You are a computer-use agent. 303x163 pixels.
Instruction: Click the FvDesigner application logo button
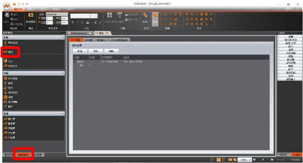point(7,6)
